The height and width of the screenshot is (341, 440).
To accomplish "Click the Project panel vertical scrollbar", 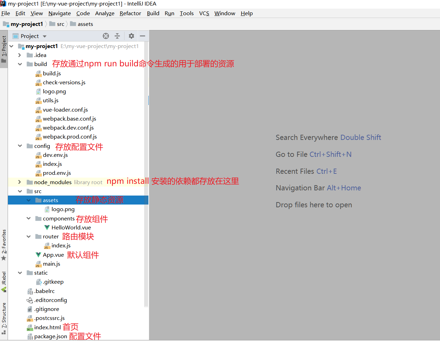I will (146, 174).
